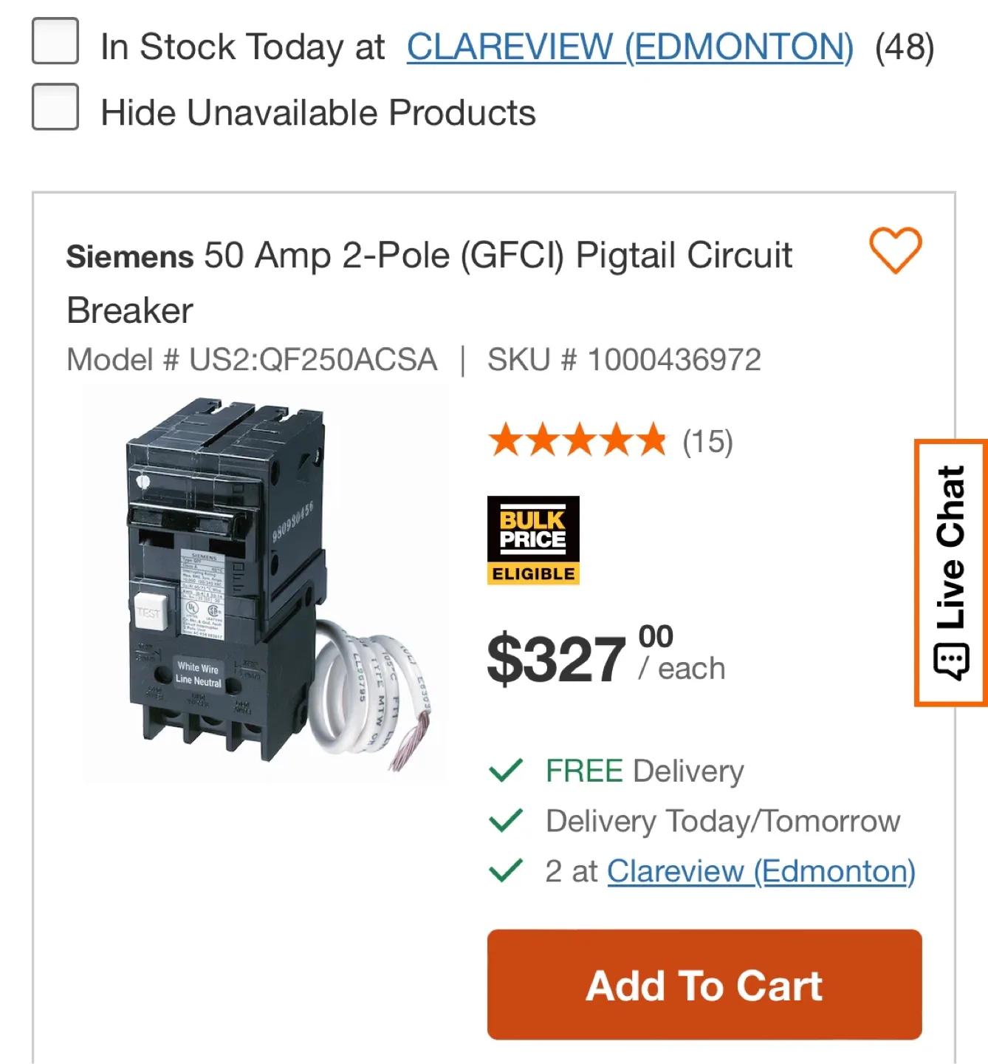Viewport: 988px width, 1064px height.
Task: Click the Bulk Price Eligible badge
Action: pyautogui.click(x=533, y=539)
